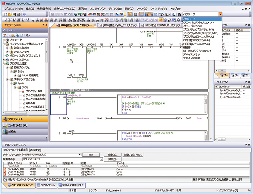Click the blue Help question mark icon

[x=24, y=14]
